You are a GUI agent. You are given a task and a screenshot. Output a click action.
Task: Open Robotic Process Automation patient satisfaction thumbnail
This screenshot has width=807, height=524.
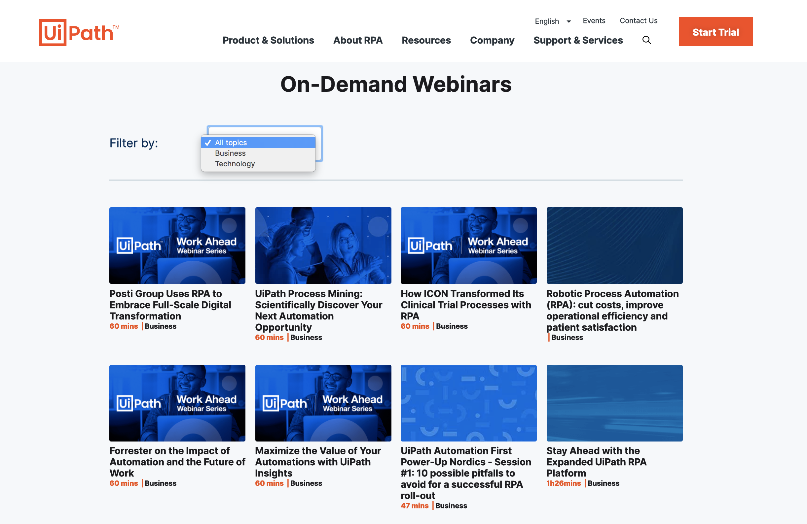point(614,245)
